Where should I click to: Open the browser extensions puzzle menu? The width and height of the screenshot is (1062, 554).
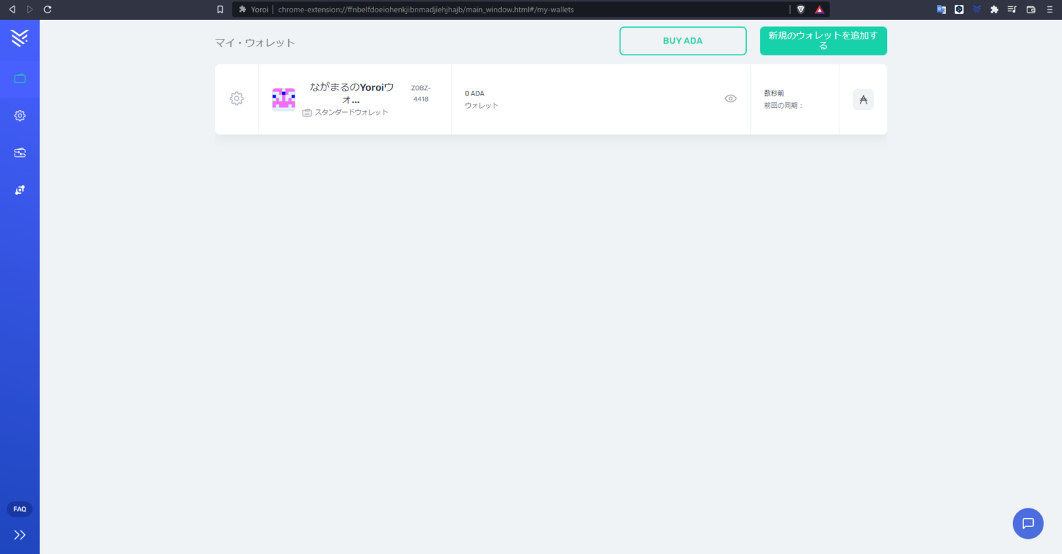pos(994,10)
